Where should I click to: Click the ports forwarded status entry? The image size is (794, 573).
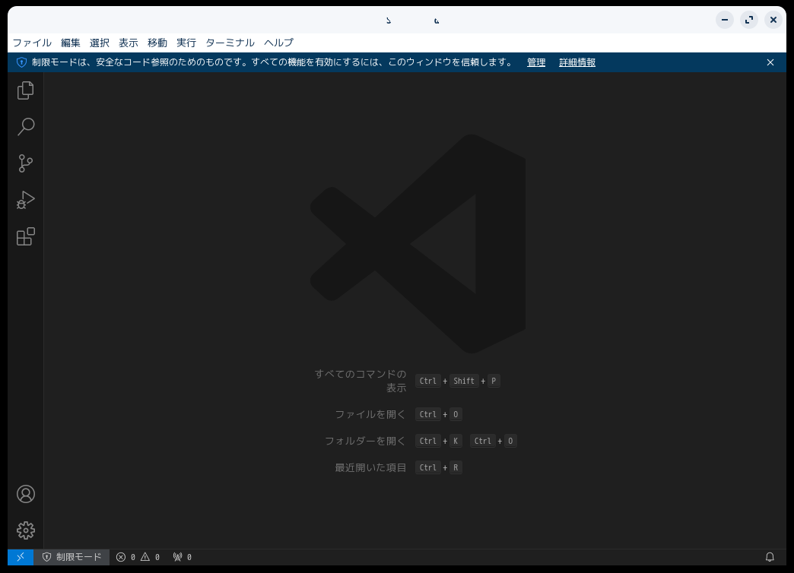183,557
